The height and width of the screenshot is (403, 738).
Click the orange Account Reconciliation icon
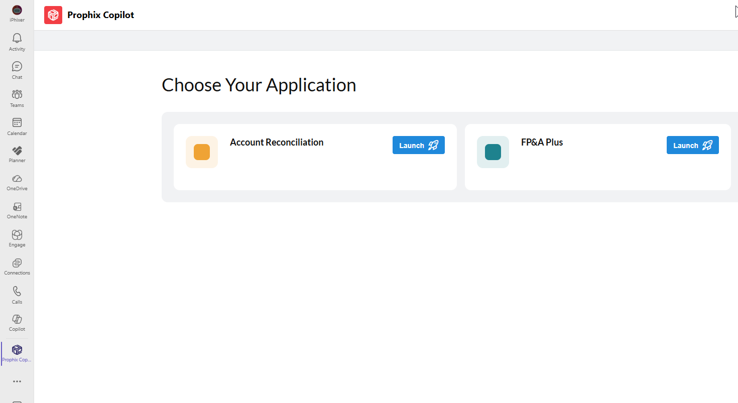pos(202,152)
